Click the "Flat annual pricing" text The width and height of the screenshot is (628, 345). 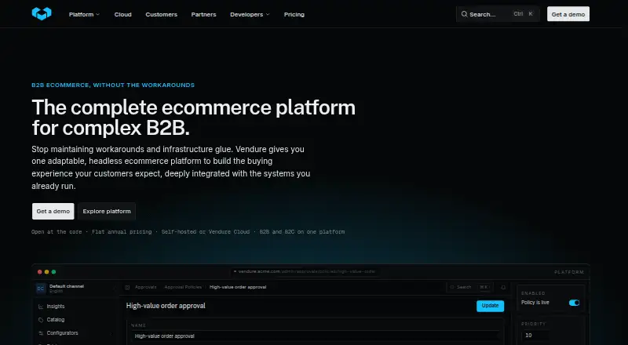[x=122, y=232]
